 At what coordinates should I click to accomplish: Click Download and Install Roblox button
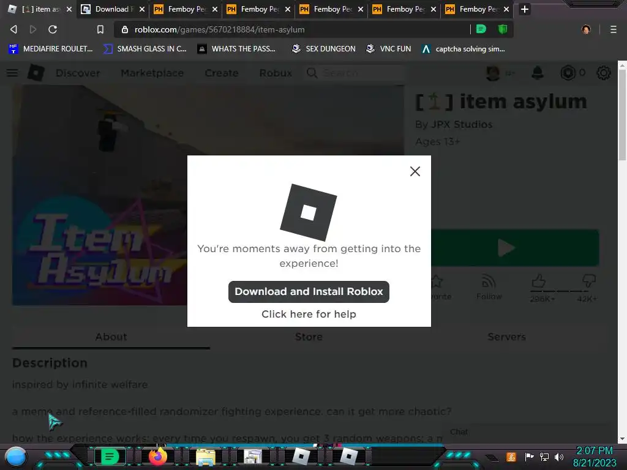(309, 292)
